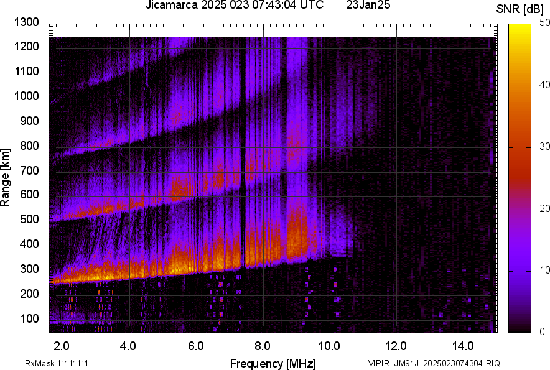Click the filename "JM91J_2025023074304.RIQ"
Screen dimensions: 550x370
click(447, 363)
